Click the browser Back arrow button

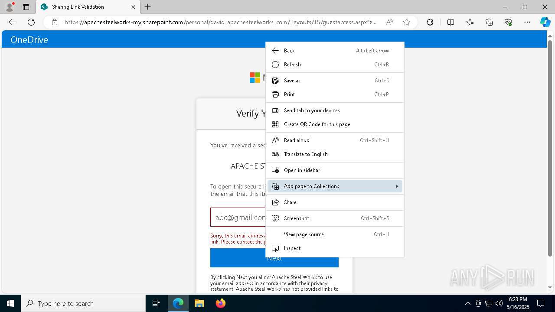click(x=12, y=22)
